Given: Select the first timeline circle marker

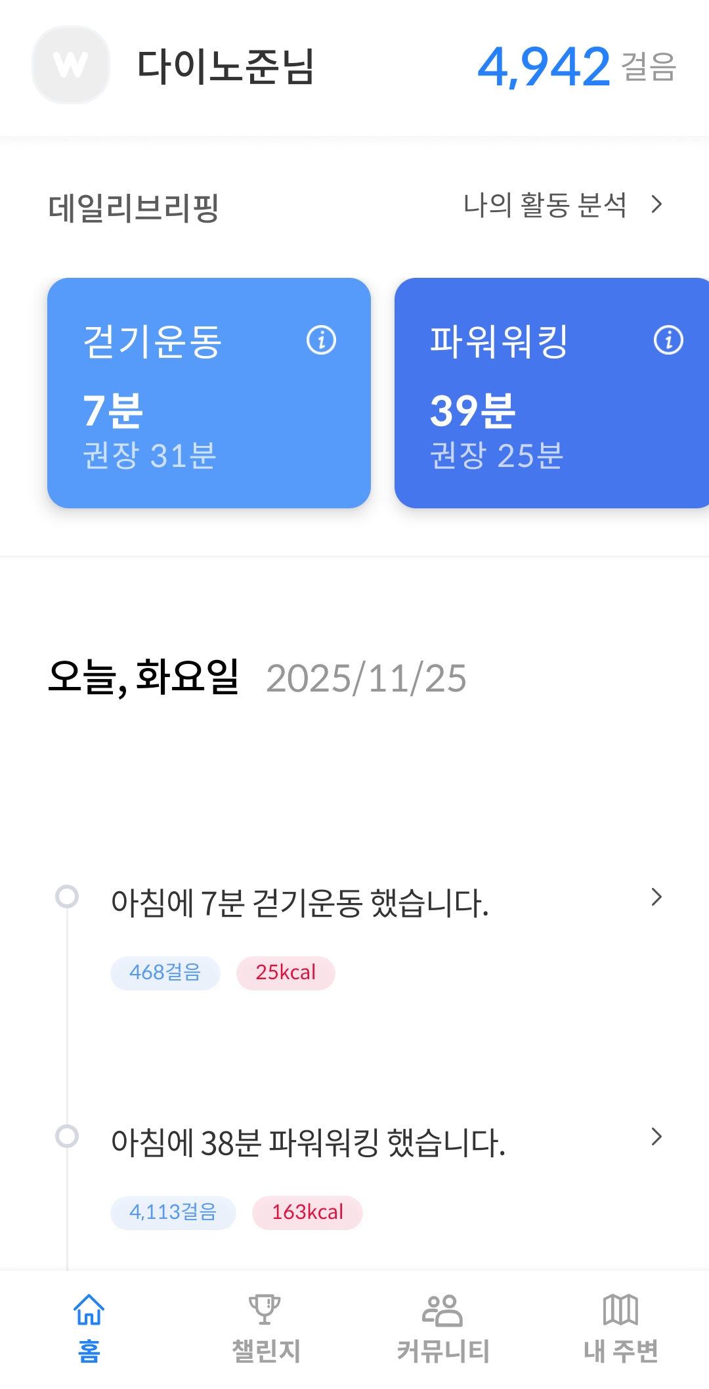Looking at the screenshot, I should pos(67,896).
